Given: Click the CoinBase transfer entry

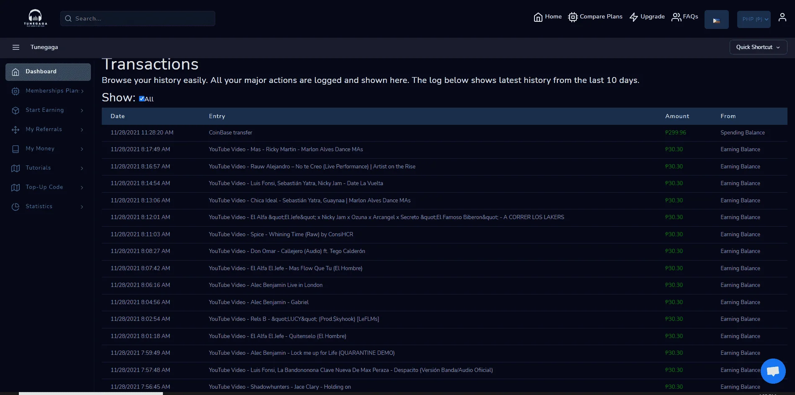Looking at the screenshot, I should pos(230,133).
